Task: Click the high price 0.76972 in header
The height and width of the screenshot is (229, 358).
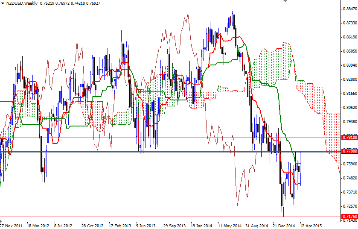Action: [62, 3]
